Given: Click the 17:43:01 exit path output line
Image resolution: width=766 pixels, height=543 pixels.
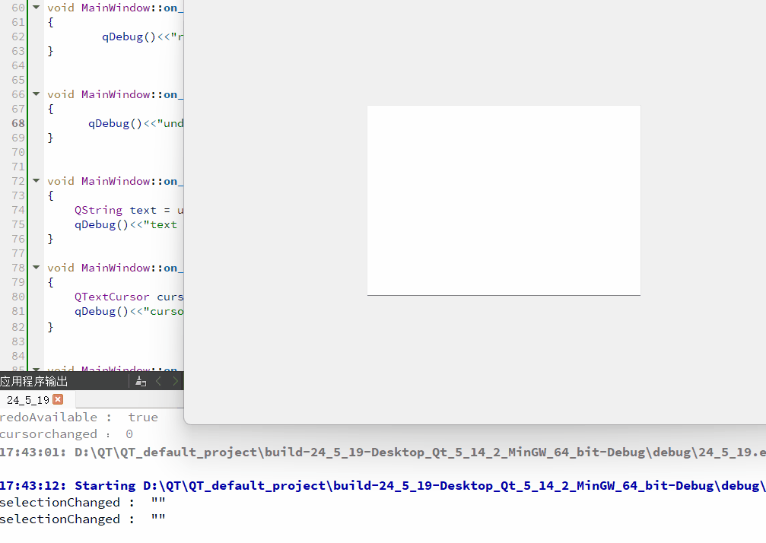Looking at the screenshot, I should (x=383, y=452).
